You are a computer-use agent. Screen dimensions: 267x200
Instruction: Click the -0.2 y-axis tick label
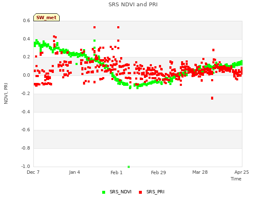(x=26, y=93)
